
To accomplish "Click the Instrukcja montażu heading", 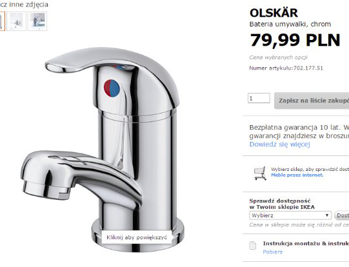I will (x=306, y=243).
